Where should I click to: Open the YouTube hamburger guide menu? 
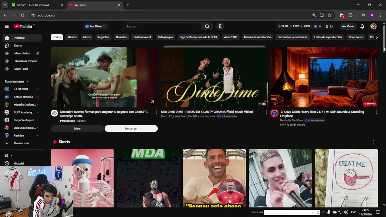(x=7, y=26)
